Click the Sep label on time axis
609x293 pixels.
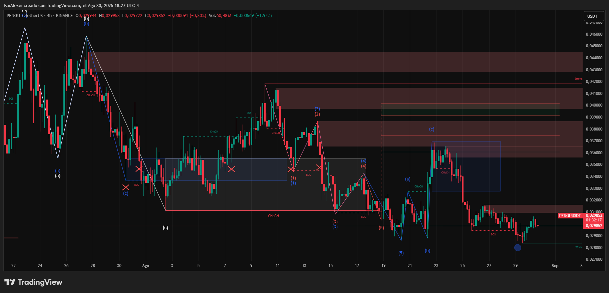pyautogui.click(x=555, y=266)
